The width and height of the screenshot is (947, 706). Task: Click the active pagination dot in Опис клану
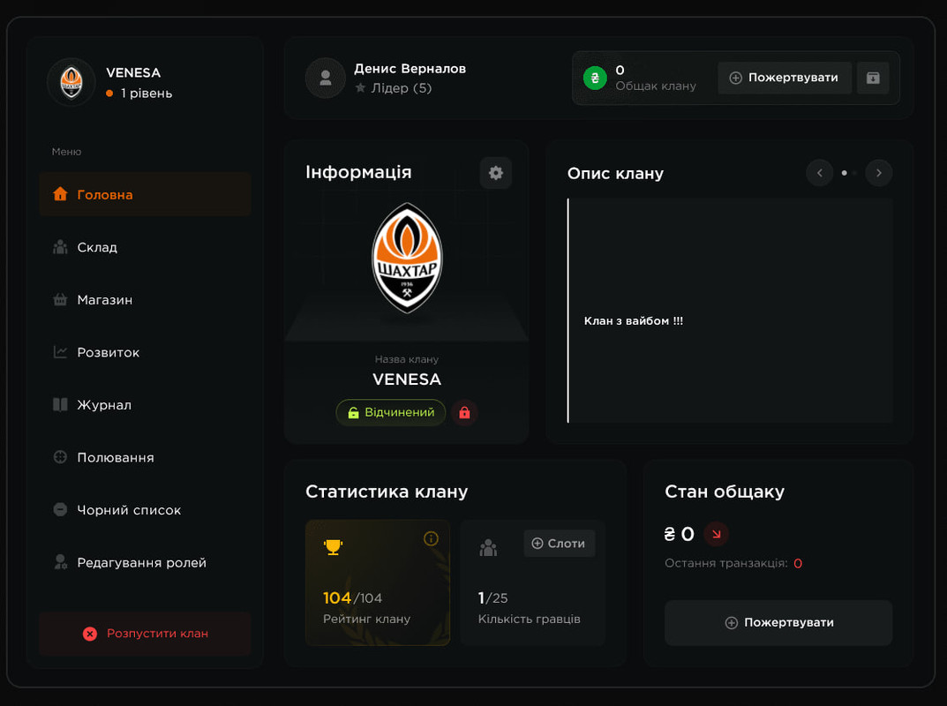(x=845, y=173)
